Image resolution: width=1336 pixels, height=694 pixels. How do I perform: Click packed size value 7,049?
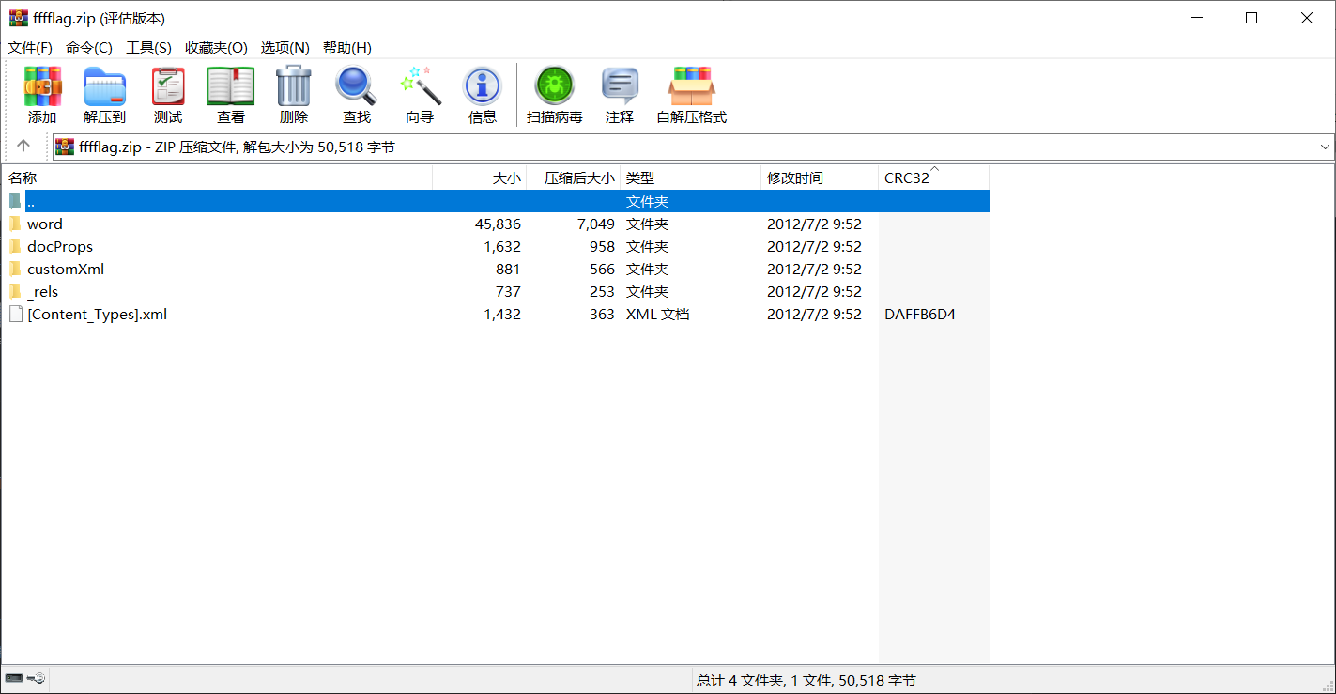pos(596,224)
